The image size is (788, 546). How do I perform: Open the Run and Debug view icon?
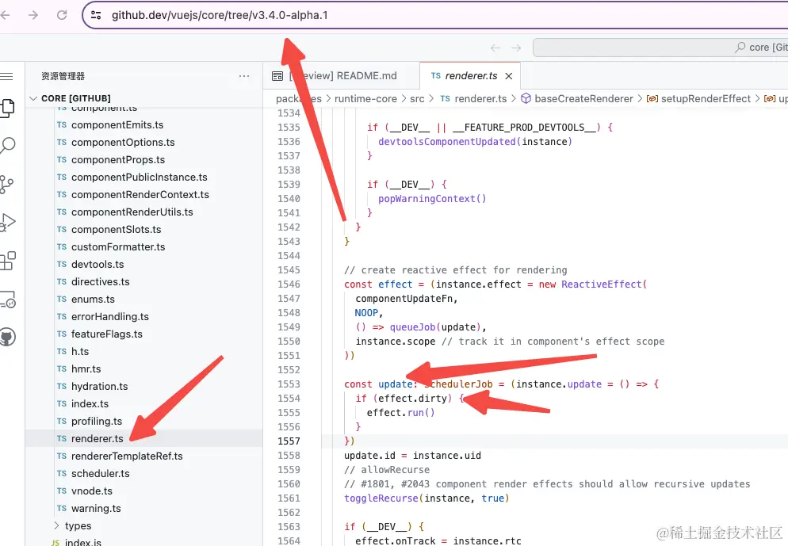tap(8, 222)
